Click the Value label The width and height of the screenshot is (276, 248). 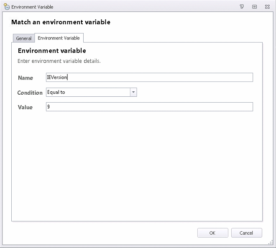tap(25, 107)
